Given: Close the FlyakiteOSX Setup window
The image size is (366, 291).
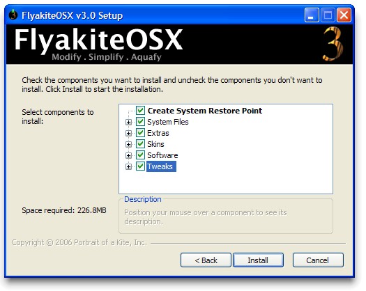Looking at the screenshot, I should 344,15.
